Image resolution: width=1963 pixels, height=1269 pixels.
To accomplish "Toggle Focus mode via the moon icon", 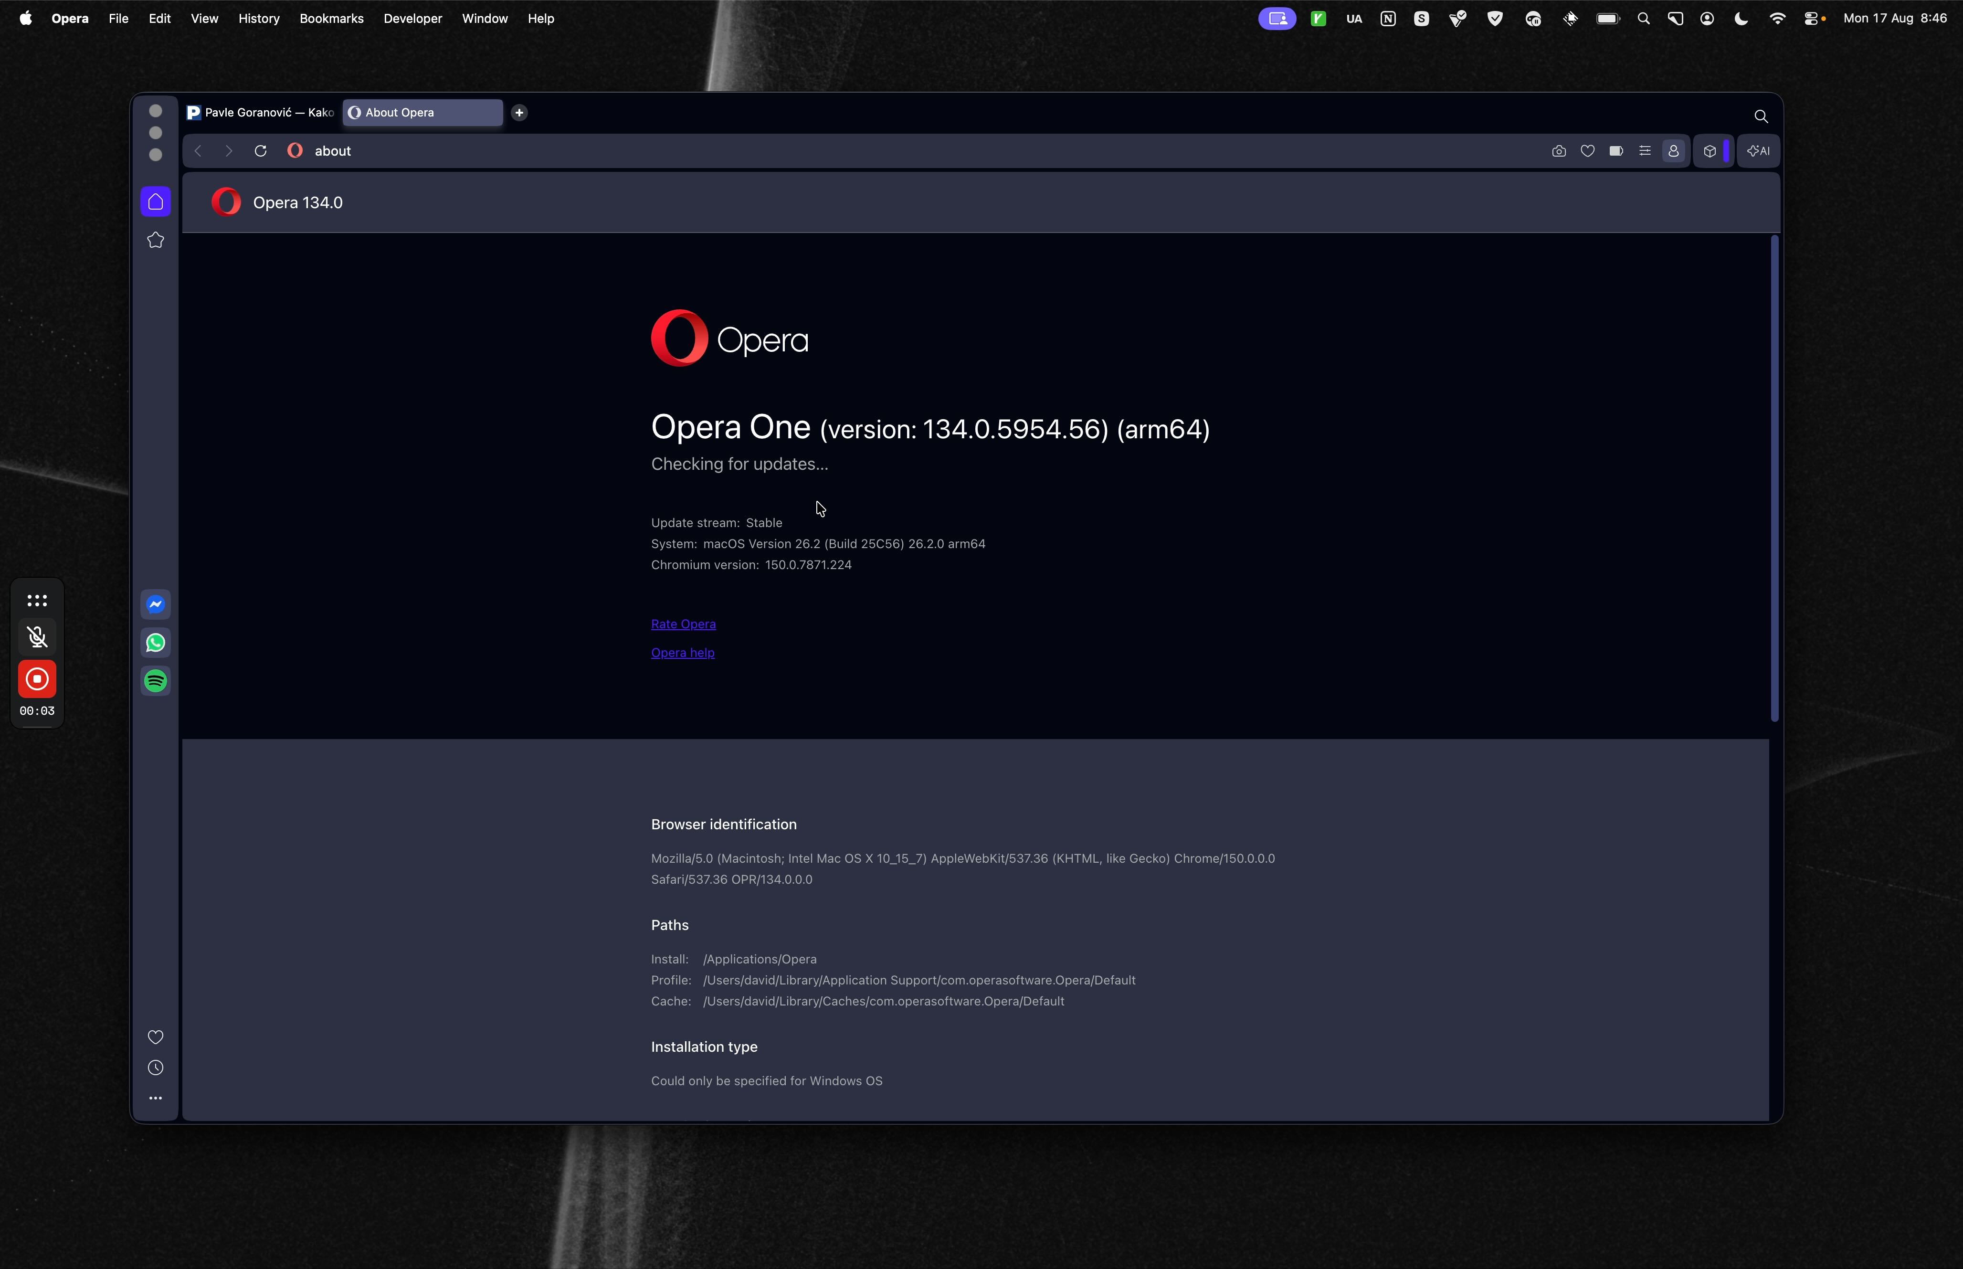I will (1741, 18).
